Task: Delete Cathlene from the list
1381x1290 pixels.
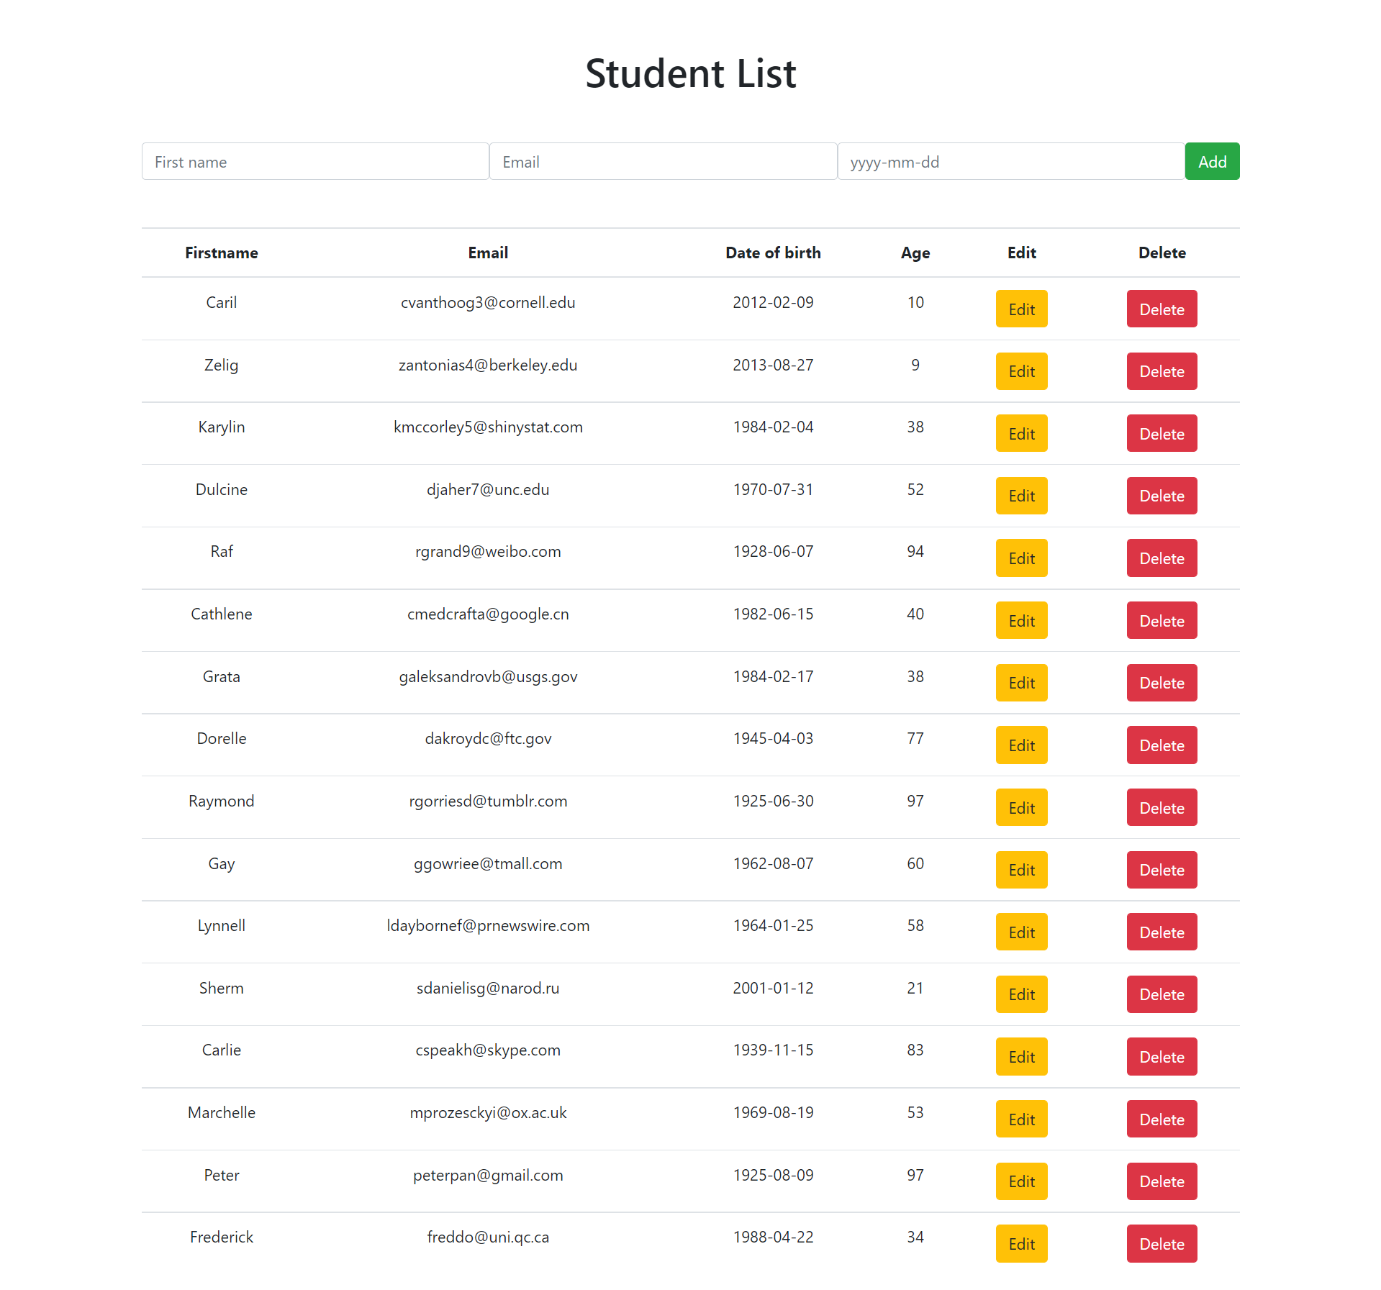Action: click(1161, 619)
